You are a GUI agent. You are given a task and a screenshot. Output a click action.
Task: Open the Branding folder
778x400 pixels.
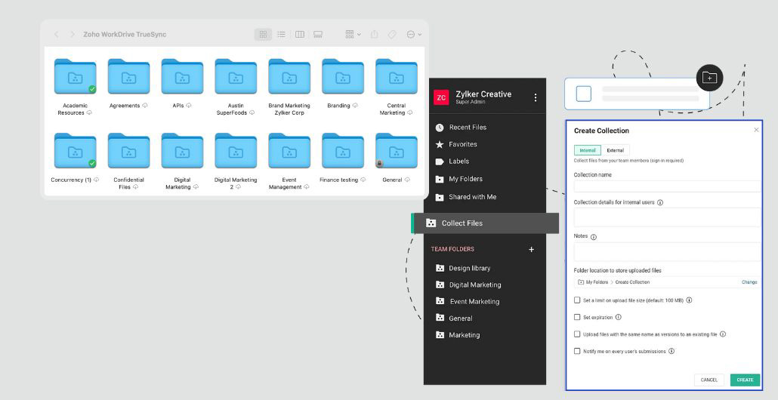click(x=343, y=77)
